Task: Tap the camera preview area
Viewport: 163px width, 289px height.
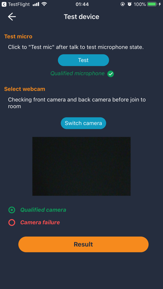Action: click(81, 166)
